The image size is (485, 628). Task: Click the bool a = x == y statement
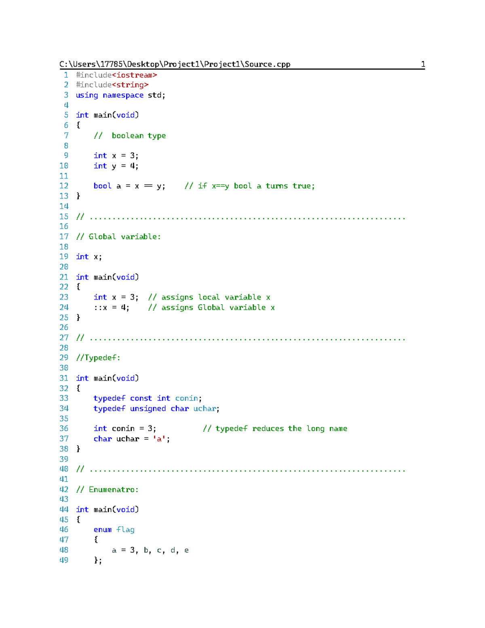(129, 186)
